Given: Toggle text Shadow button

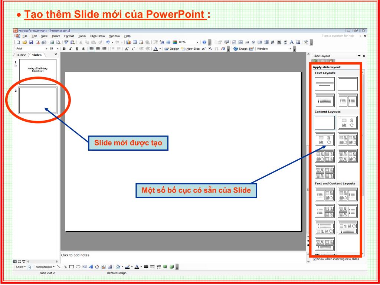Looking at the screenshot, I should coord(83,49).
